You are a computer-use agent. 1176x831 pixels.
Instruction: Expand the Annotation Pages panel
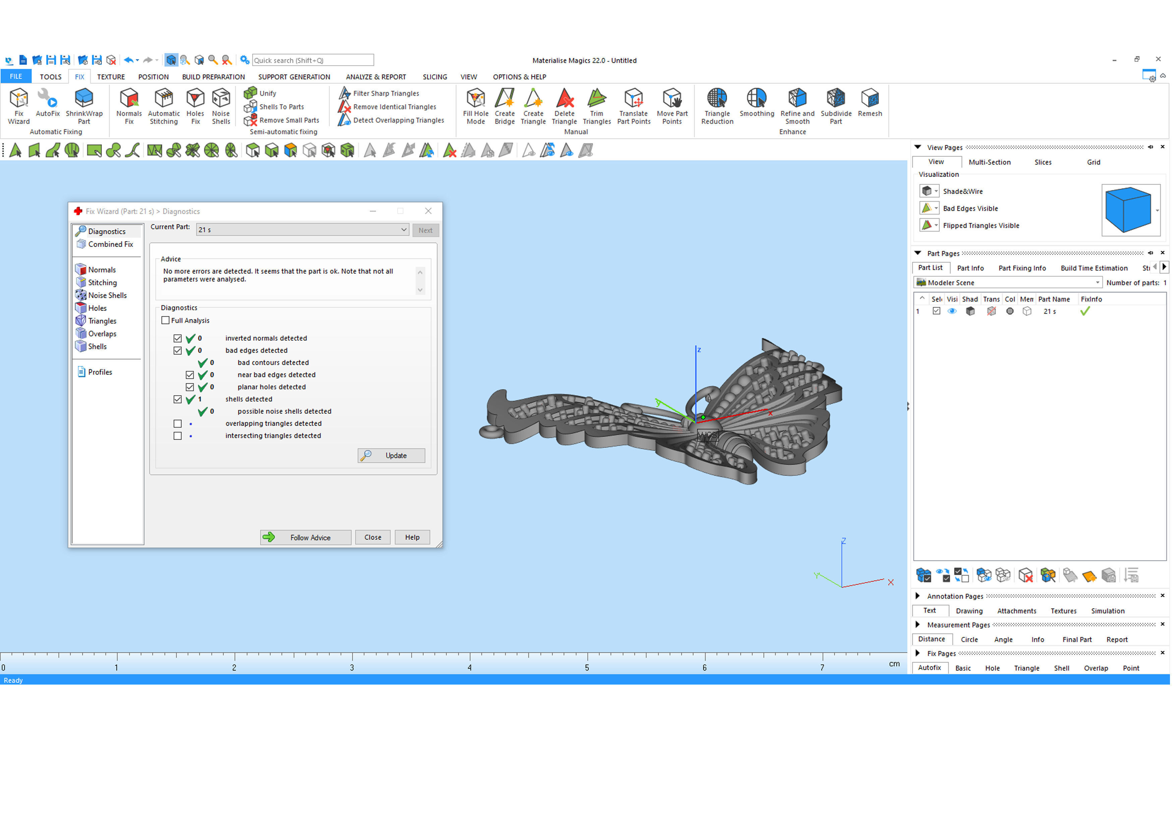point(918,596)
